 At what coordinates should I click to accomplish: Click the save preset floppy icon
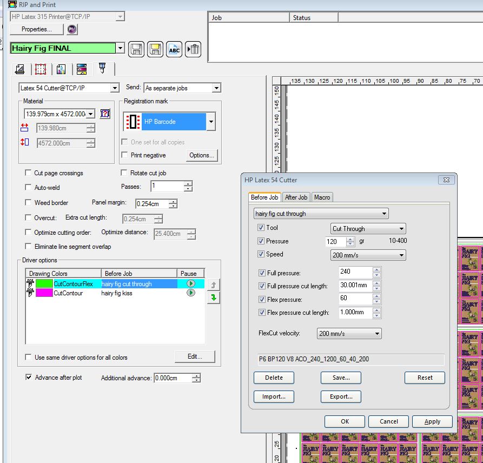coord(136,49)
